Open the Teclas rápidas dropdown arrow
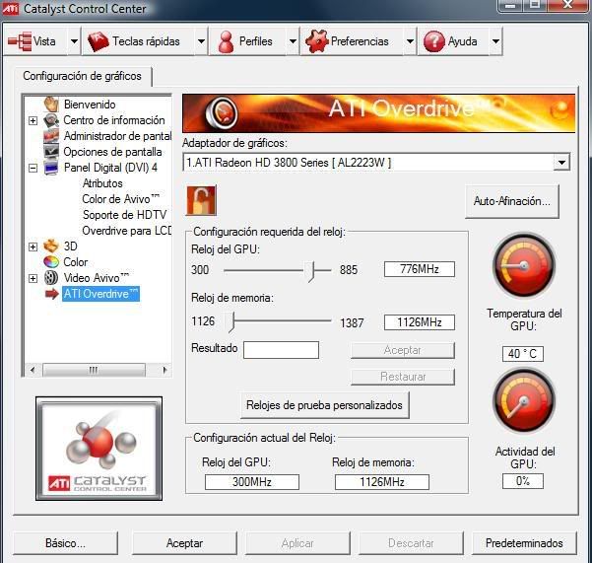The width and height of the screenshot is (592, 563). tap(201, 41)
